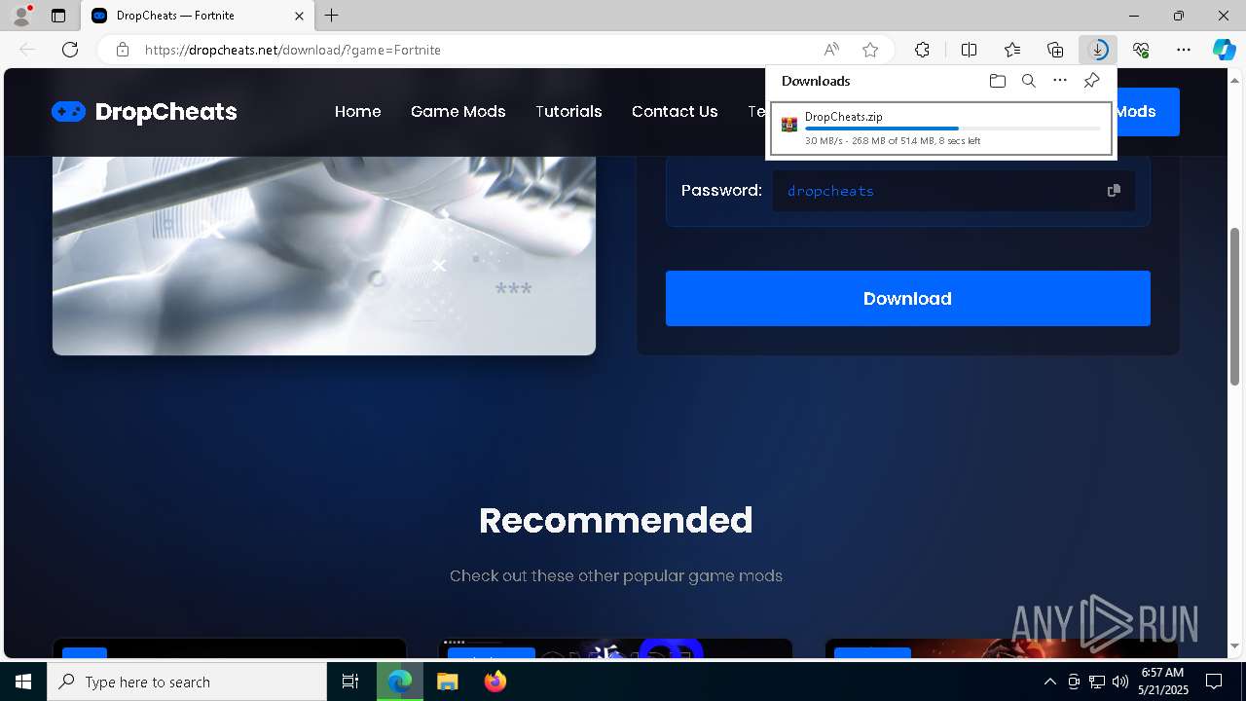Open the browser profile icon

[x=21, y=16]
